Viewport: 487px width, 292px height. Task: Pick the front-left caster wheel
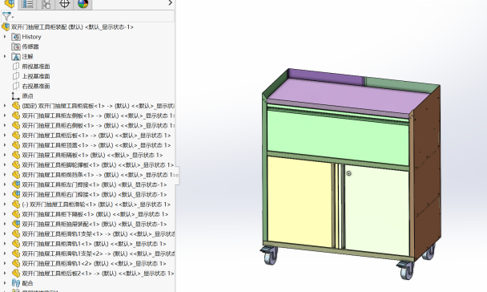pos(270,255)
